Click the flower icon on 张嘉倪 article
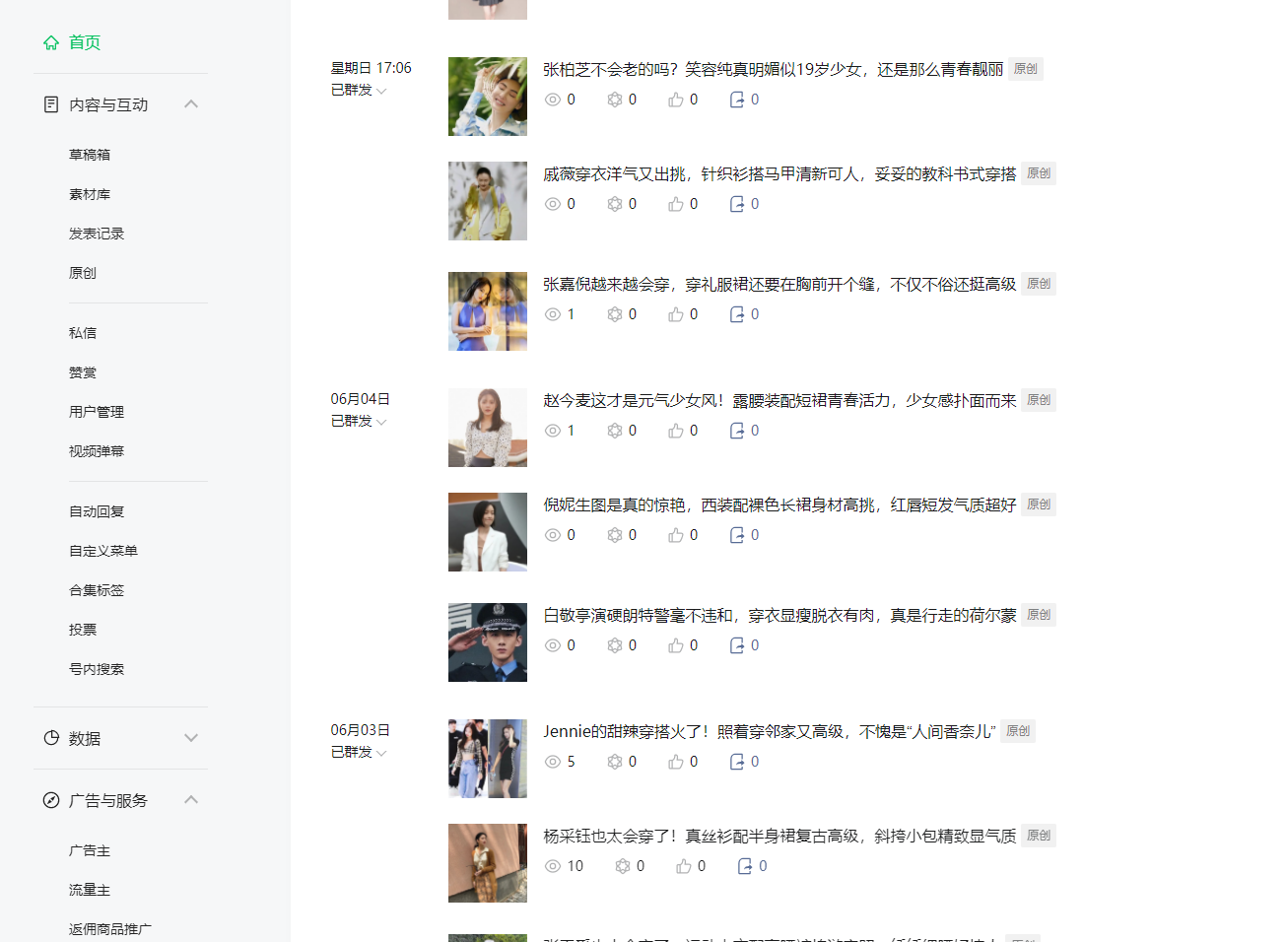 coord(615,314)
